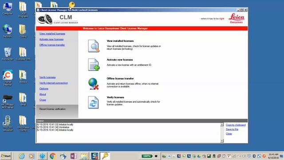Open Activate new licenses sidebar link

pyautogui.click(x=51, y=40)
